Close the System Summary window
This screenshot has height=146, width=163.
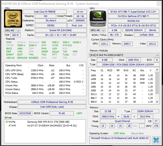pos(159,4)
